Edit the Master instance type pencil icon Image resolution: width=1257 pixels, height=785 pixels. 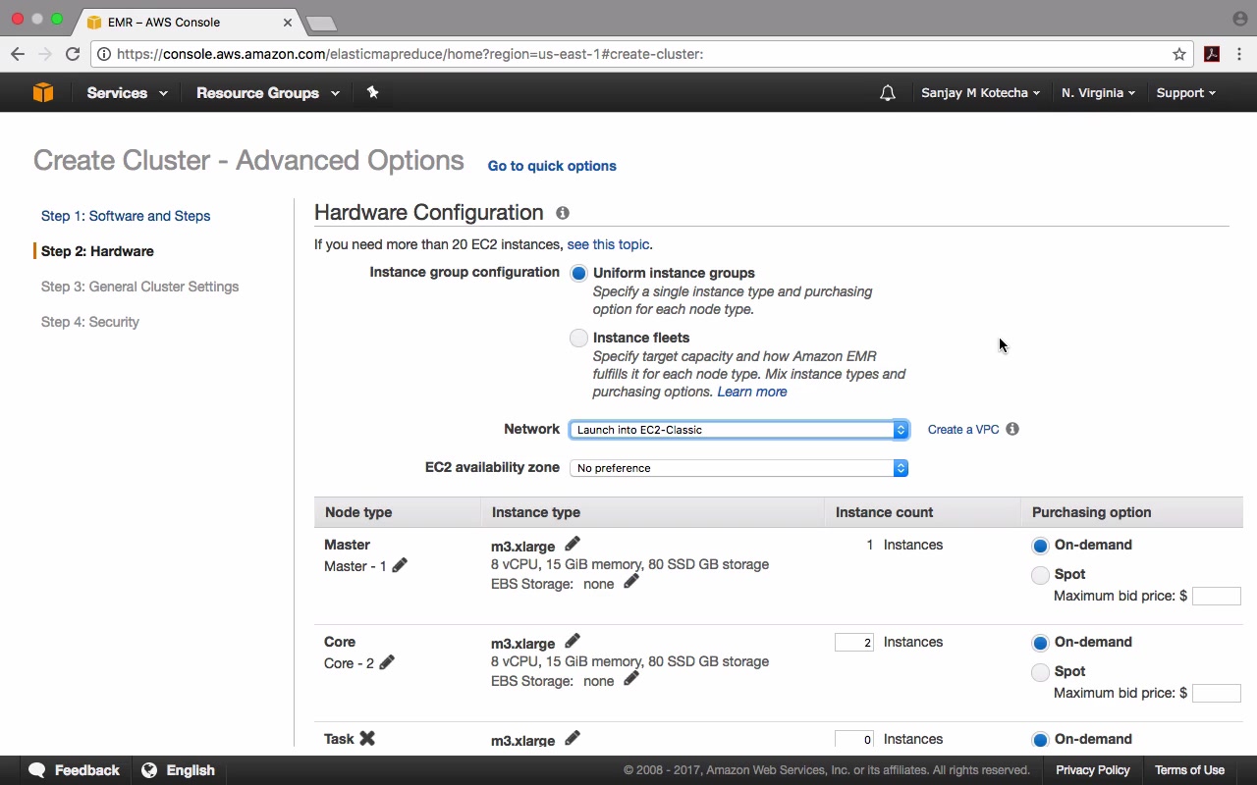coord(573,544)
